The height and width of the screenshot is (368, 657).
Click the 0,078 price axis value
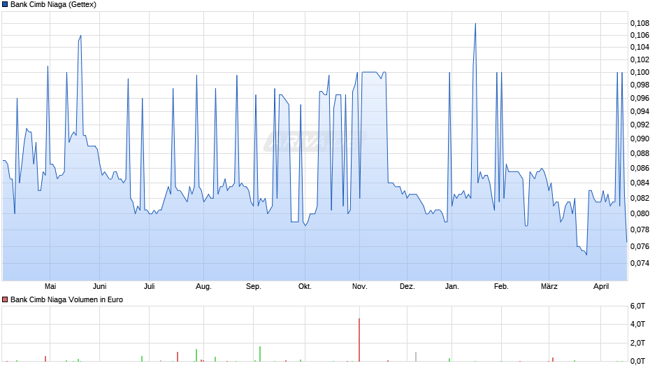tap(640, 229)
